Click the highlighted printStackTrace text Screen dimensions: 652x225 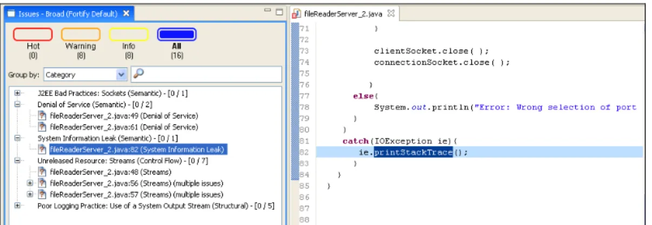coord(413,153)
